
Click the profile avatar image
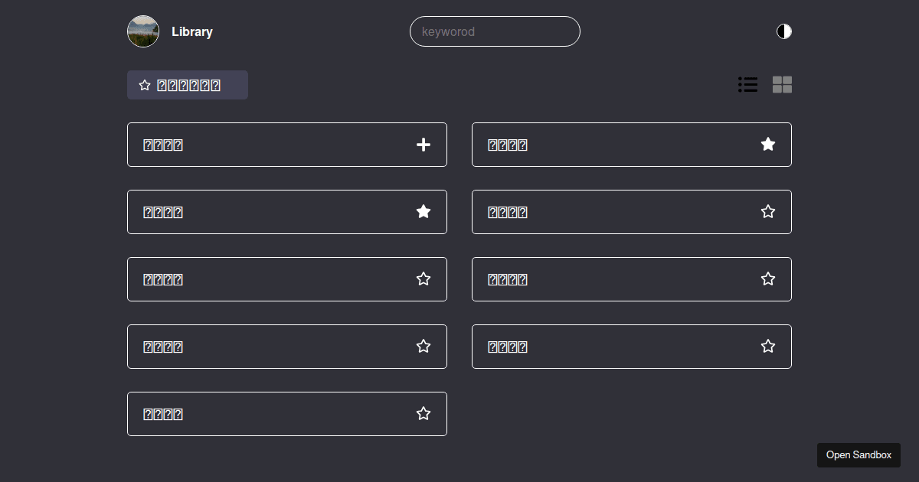[143, 31]
